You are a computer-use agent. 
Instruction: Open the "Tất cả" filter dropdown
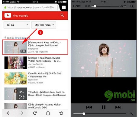17,25
